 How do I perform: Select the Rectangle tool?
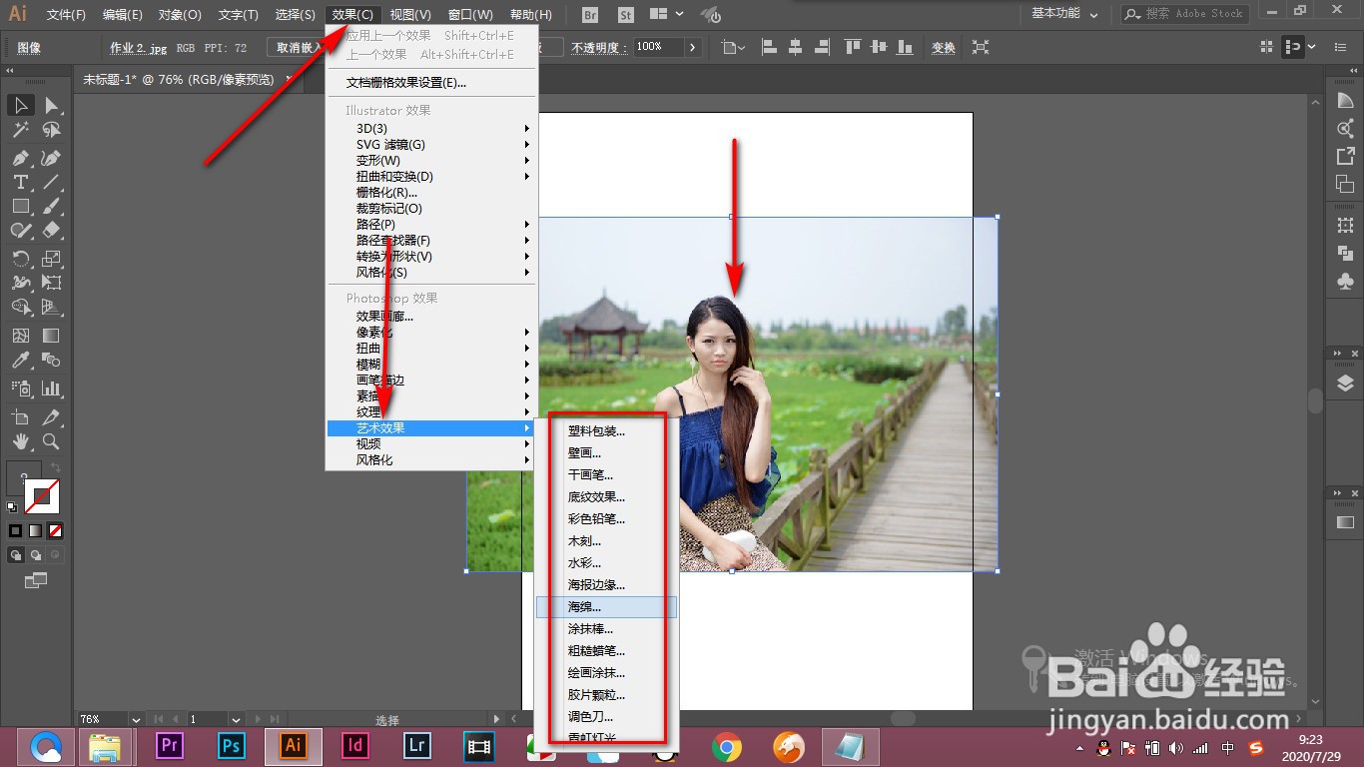tap(21, 206)
